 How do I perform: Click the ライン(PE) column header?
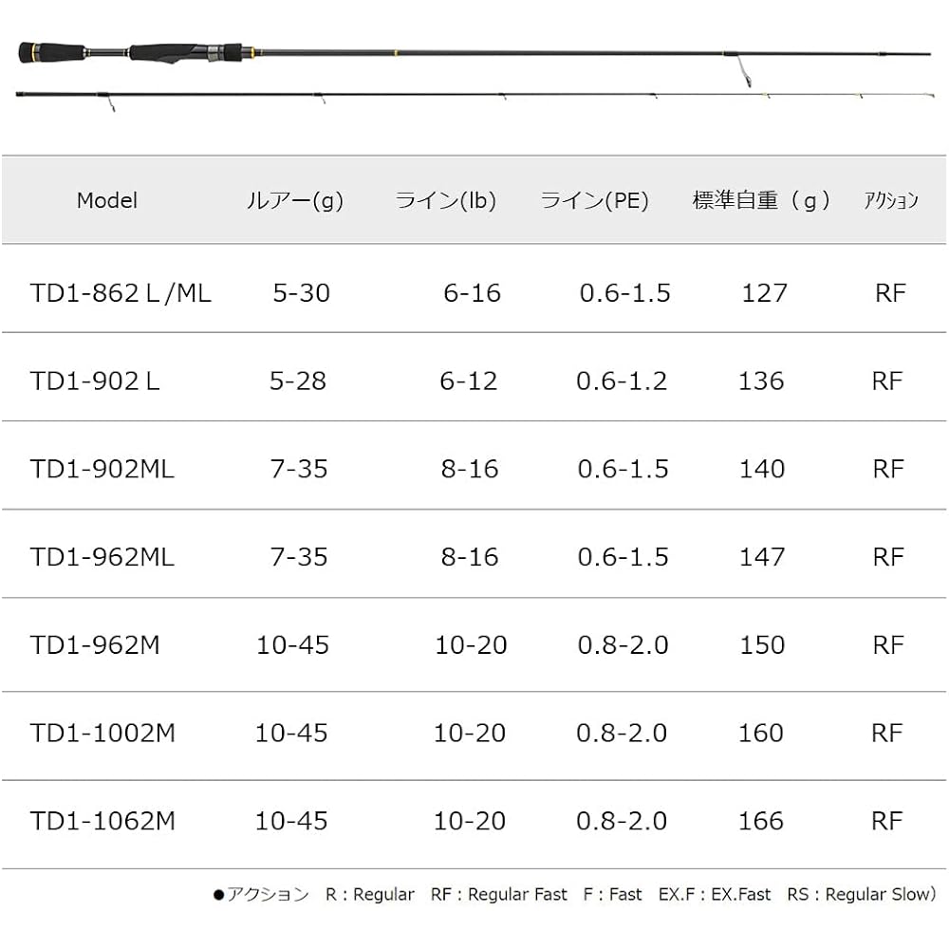click(x=594, y=200)
